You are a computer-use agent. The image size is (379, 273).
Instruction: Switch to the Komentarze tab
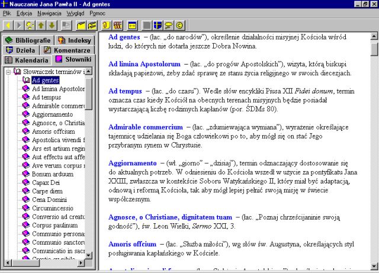(67, 50)
